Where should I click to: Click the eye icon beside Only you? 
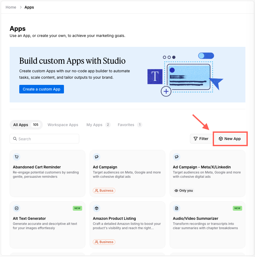(x=176, y=191)
